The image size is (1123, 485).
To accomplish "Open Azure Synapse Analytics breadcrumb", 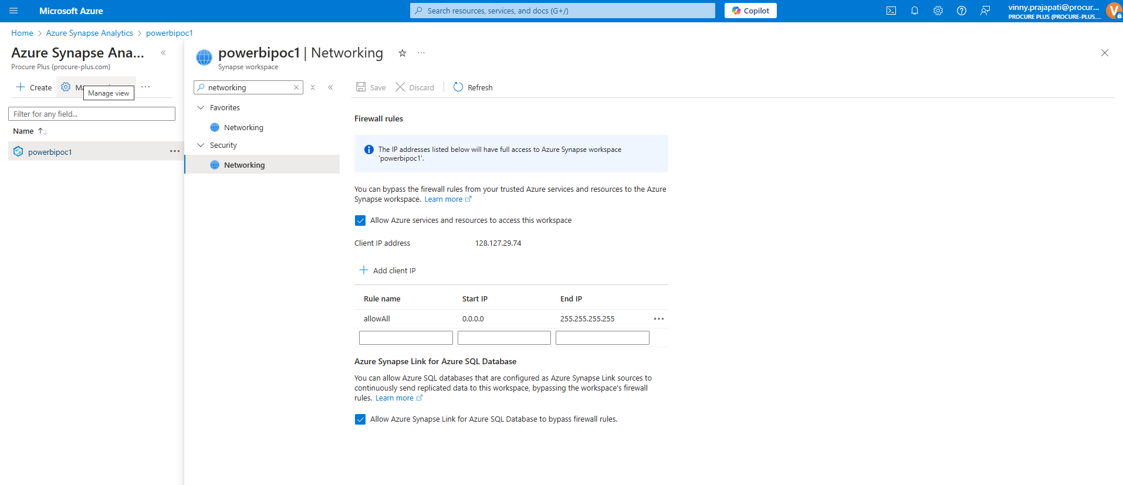I will coord(89,33).
